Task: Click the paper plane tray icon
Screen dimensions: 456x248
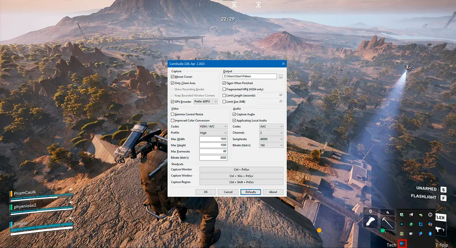Action: coord(411,215)
